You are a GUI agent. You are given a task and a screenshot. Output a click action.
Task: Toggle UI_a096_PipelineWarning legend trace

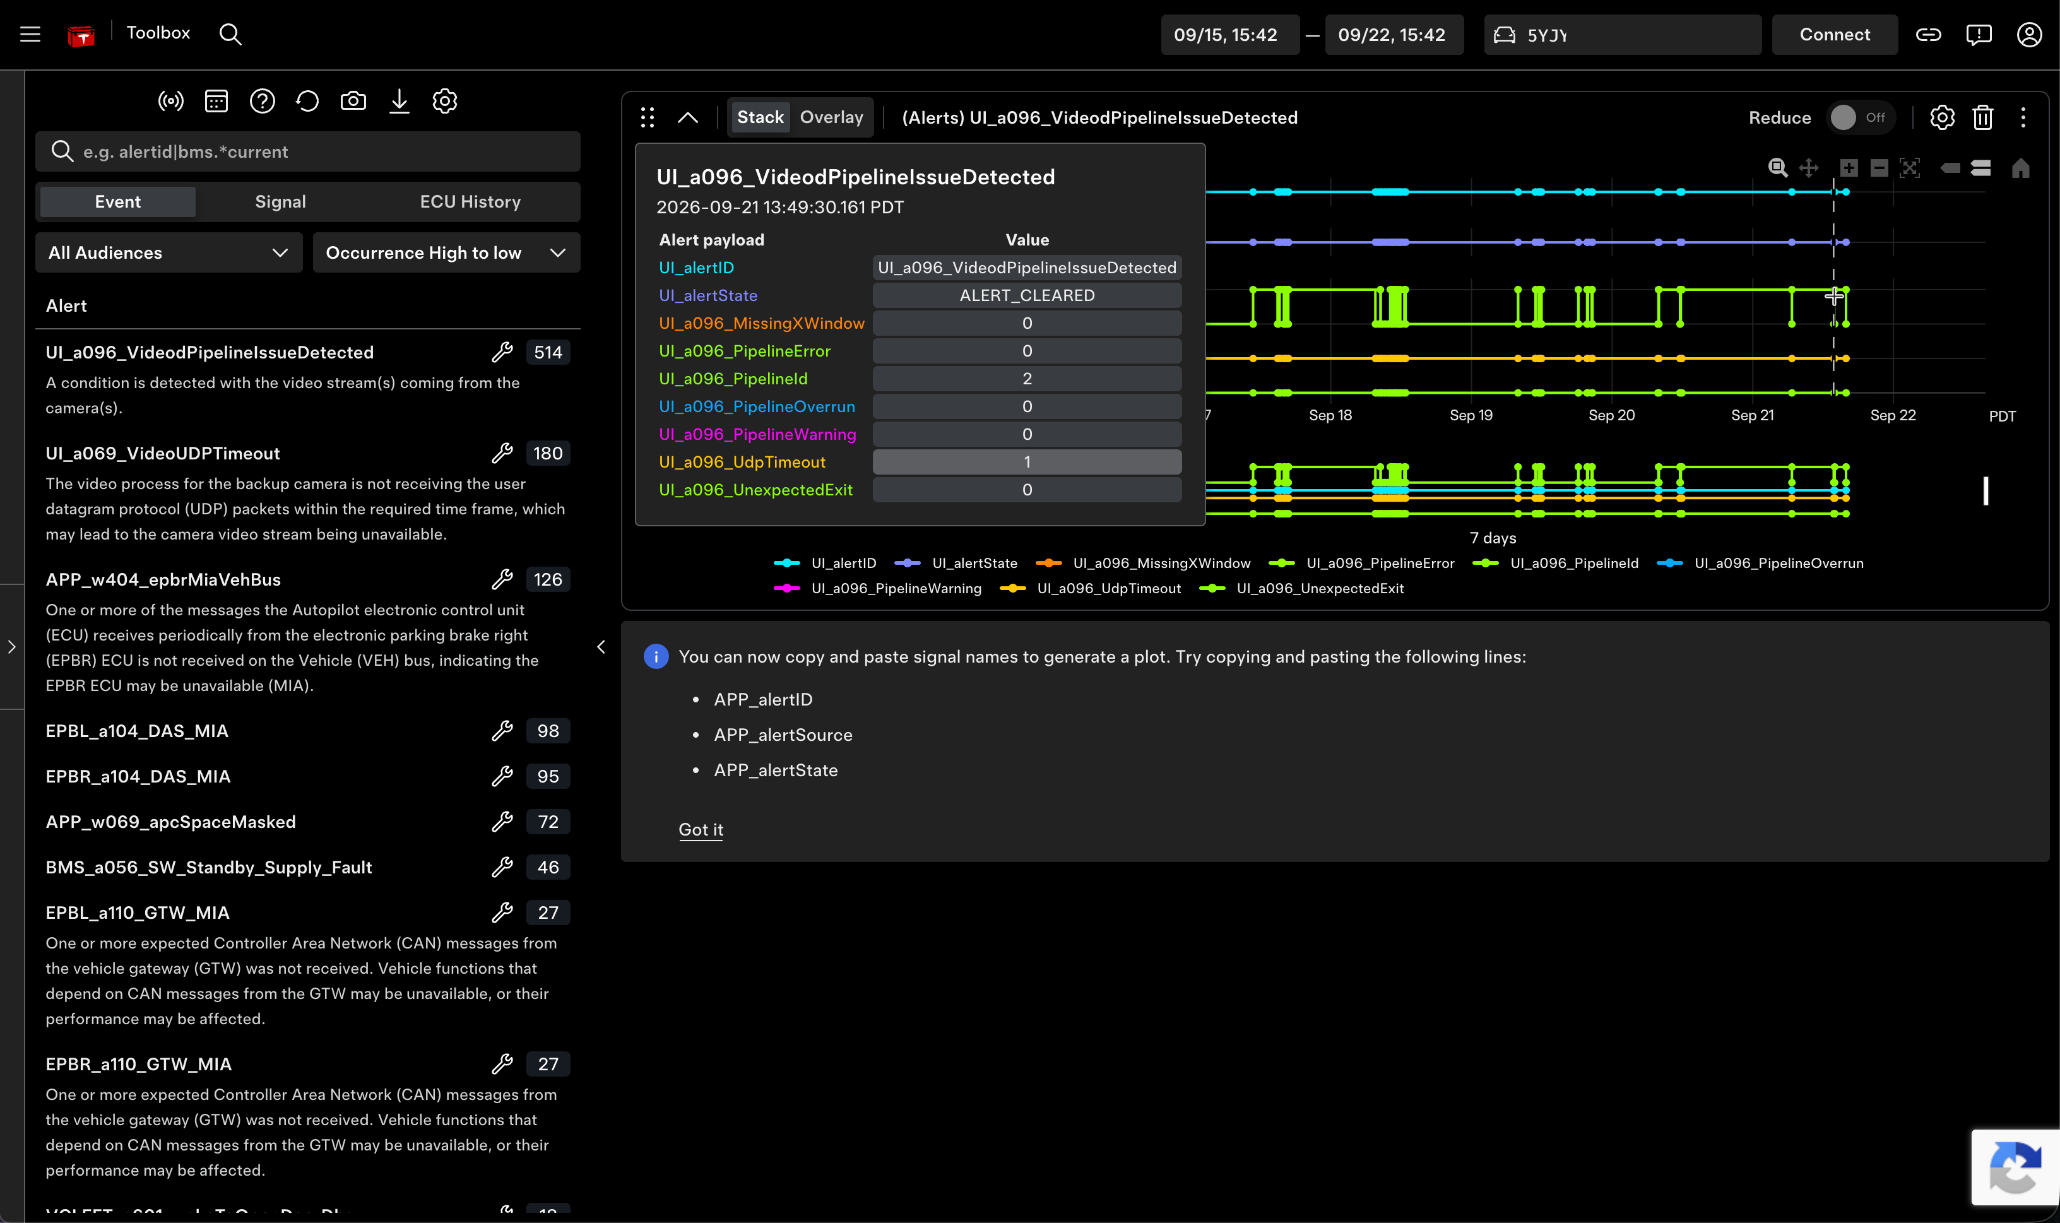[x=879, y=588]
